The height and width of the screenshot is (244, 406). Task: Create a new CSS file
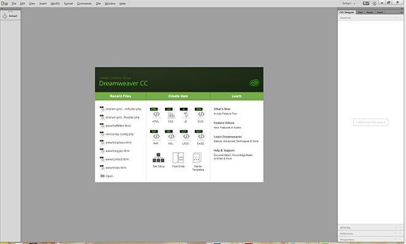click(x=170, y=115)
